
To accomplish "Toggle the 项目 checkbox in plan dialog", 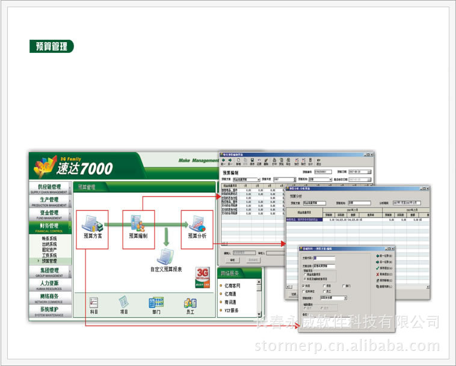I will coord(324,286).
